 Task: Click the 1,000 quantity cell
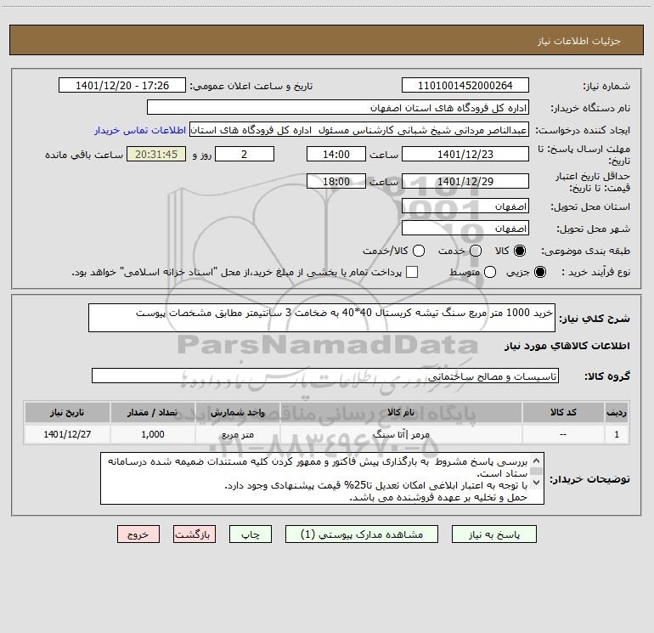tap(153, 434)
